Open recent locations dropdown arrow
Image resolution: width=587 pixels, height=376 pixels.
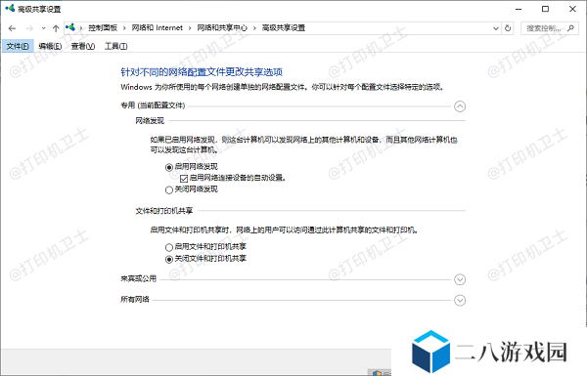pyautogui.click(x=43, y=28)
